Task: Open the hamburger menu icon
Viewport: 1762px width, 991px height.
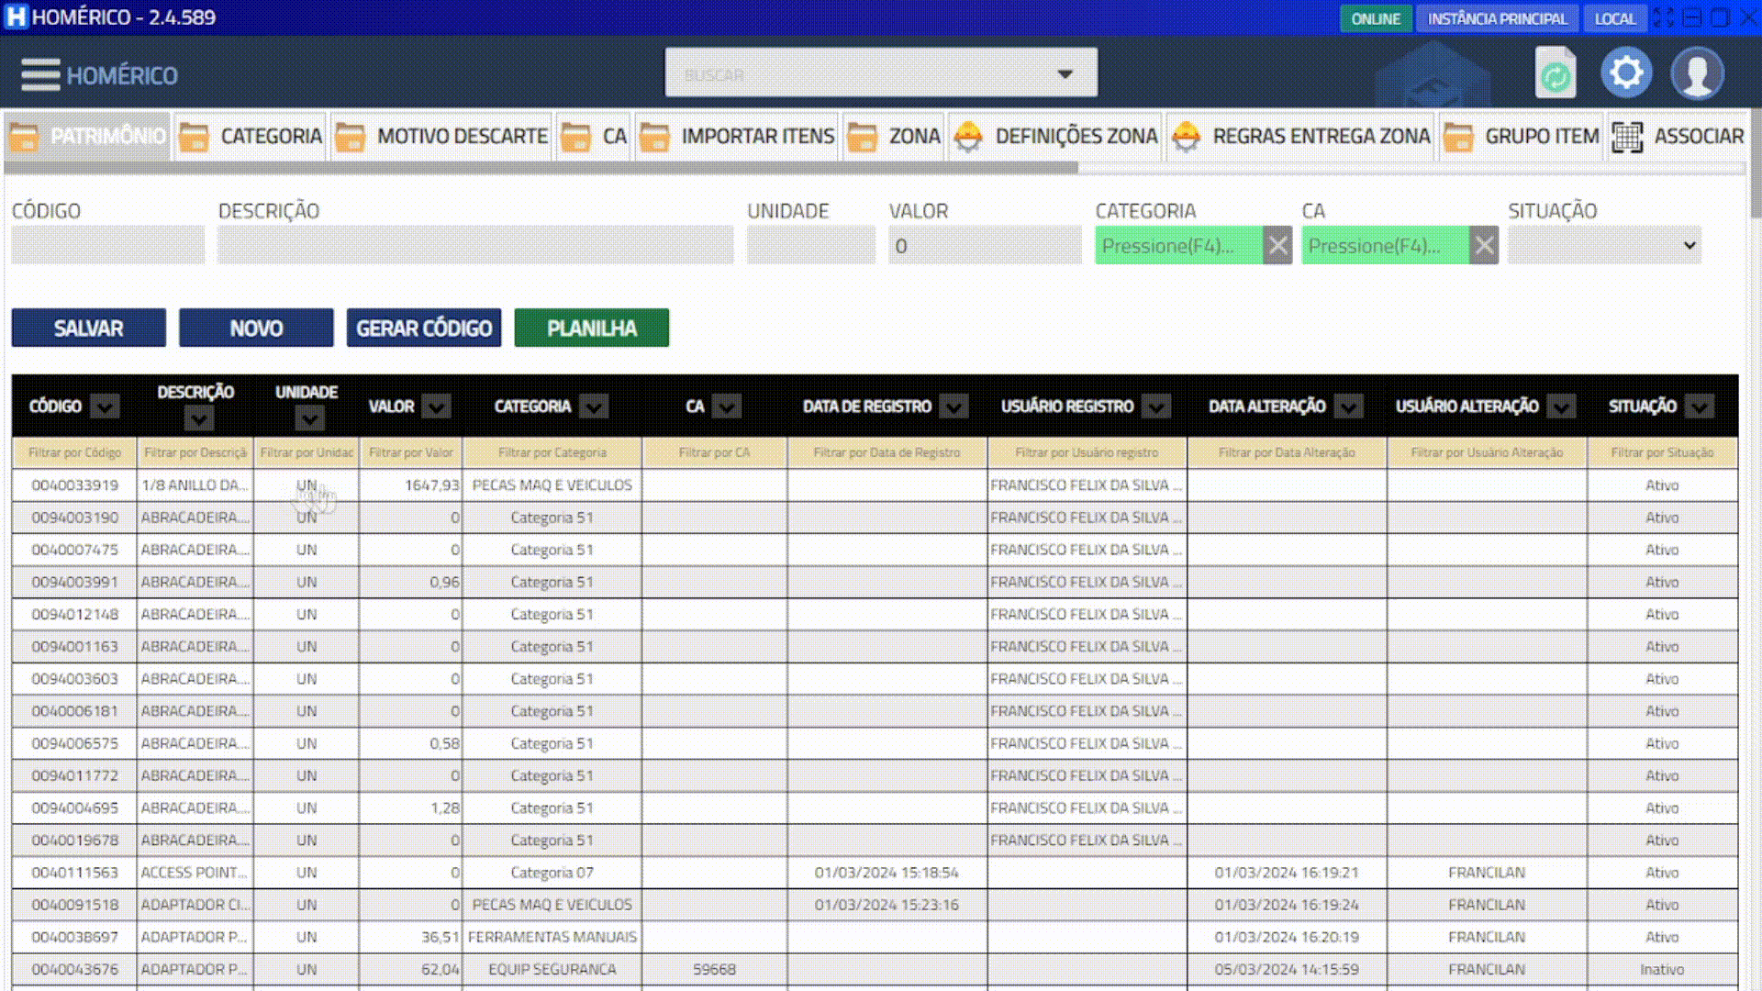Action: pyautogui.click(x=40, y=74)
